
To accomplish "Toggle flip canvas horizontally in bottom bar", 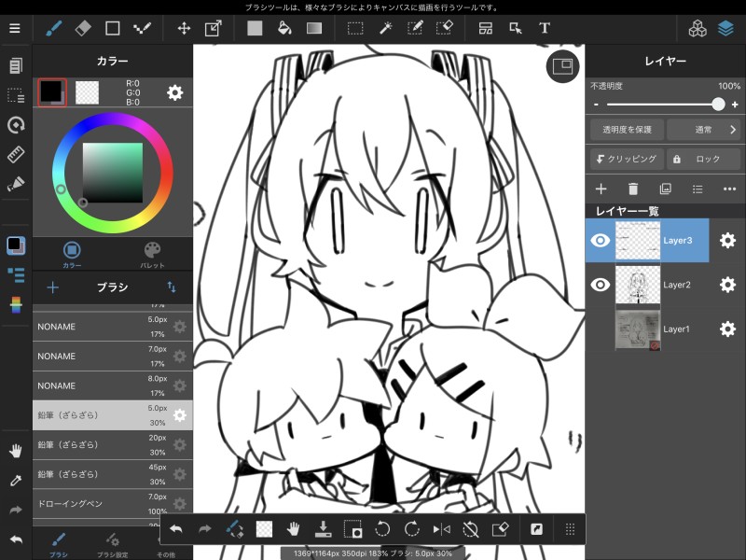I will (441, 529).
